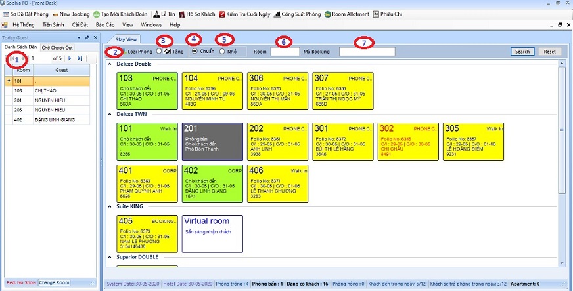Open the Cài Đặt menu
Viewport: 573px width, 291px height.
80,25
